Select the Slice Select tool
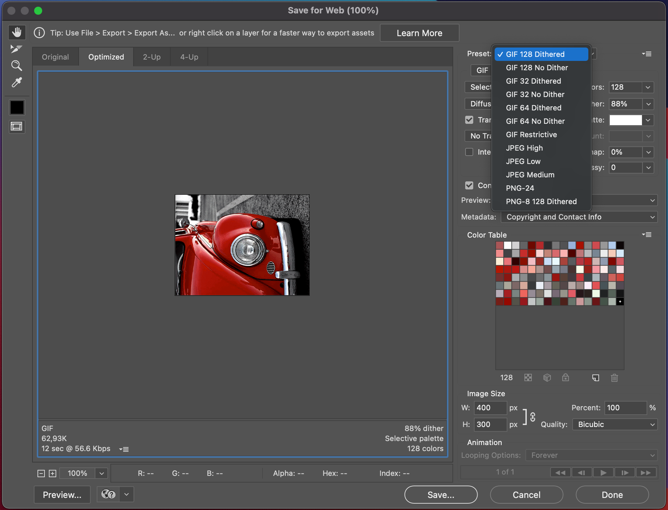668x510 pixels. pyautogui.click(x=16, y=49)
